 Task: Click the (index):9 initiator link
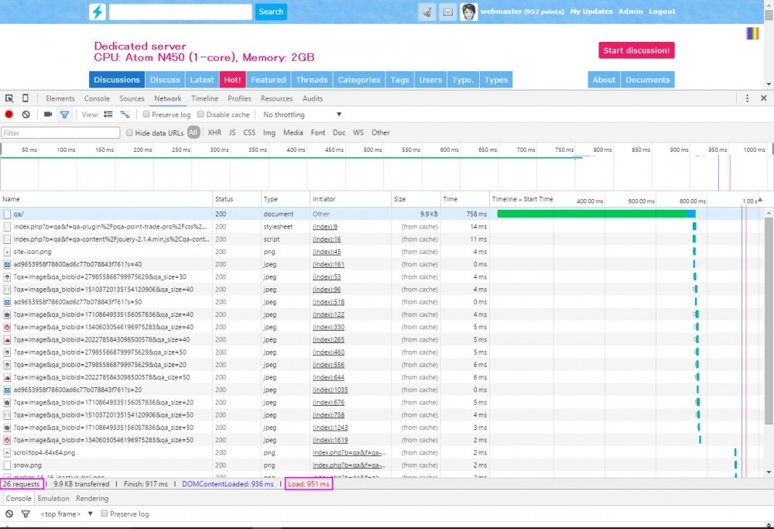(x=325, y=227)
